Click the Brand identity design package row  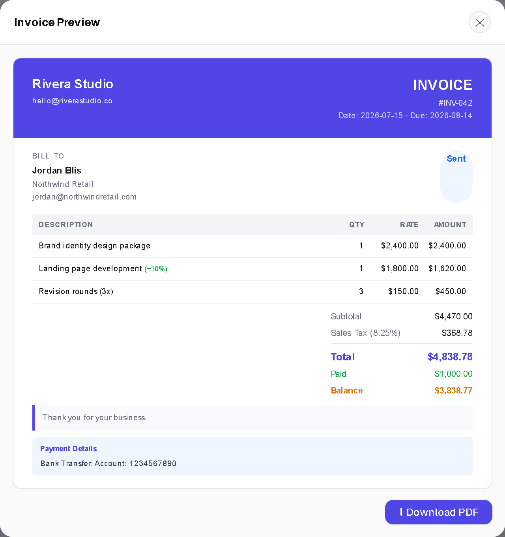252,246
